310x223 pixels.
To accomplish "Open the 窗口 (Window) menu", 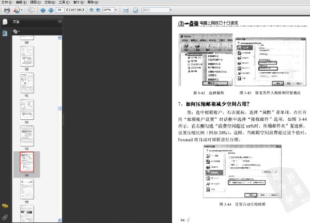I will point(79,2).
